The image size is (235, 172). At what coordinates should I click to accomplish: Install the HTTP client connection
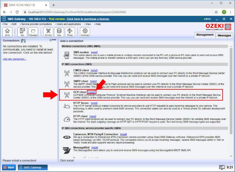click(x=93, y=116)
